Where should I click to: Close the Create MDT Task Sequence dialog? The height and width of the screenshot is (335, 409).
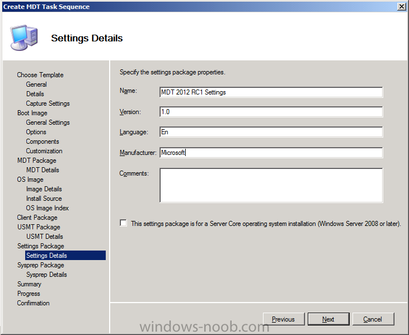[401, 7]
